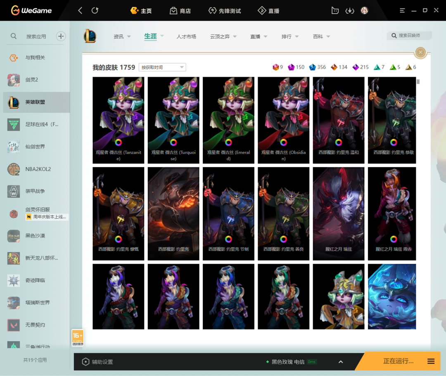Go back with the left arrow icon
The image size is (446, 376).
point(80,10)
